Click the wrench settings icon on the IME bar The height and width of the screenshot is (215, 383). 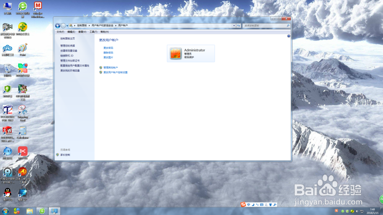275,205
